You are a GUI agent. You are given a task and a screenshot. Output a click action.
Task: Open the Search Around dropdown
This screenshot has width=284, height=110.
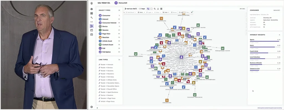click(131, 12)
